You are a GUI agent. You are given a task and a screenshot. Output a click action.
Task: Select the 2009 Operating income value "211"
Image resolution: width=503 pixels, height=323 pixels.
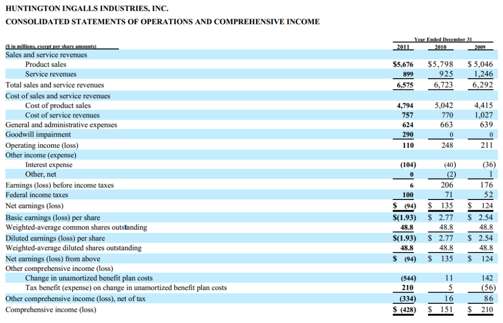click(487, 145)
